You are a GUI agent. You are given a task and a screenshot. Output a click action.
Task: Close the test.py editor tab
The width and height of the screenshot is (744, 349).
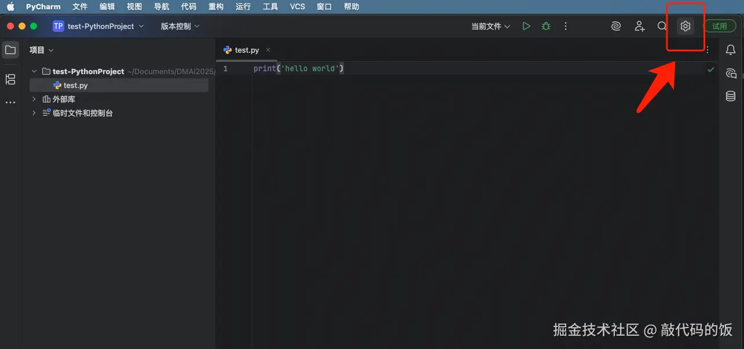tap(268, 50)
